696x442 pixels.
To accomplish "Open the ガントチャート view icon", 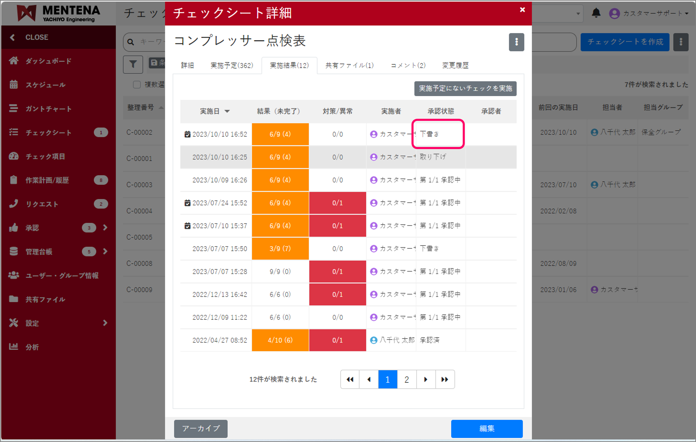I will click(14, 108).
